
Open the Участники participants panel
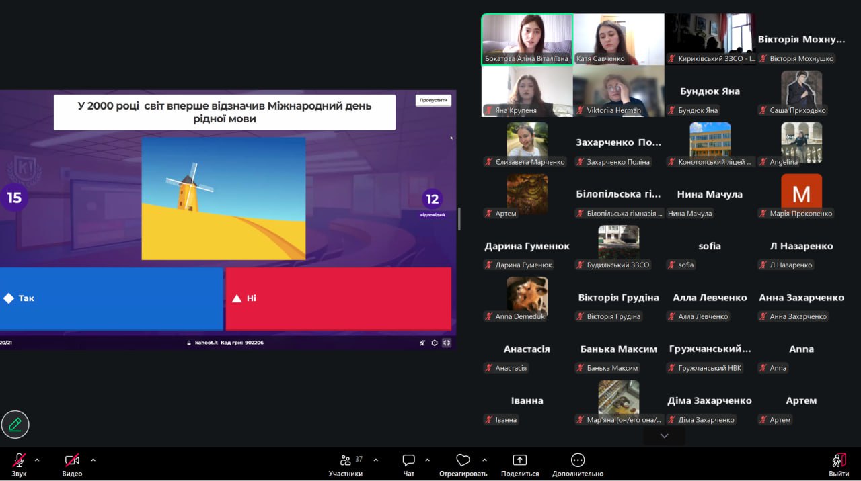tap(346, 461)
